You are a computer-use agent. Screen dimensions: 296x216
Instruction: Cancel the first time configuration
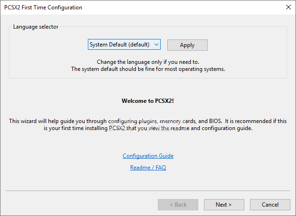[270, 205]
